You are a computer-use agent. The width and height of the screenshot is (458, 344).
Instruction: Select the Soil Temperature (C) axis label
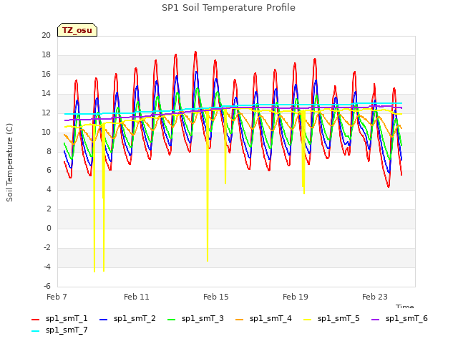tap(9, 163)
